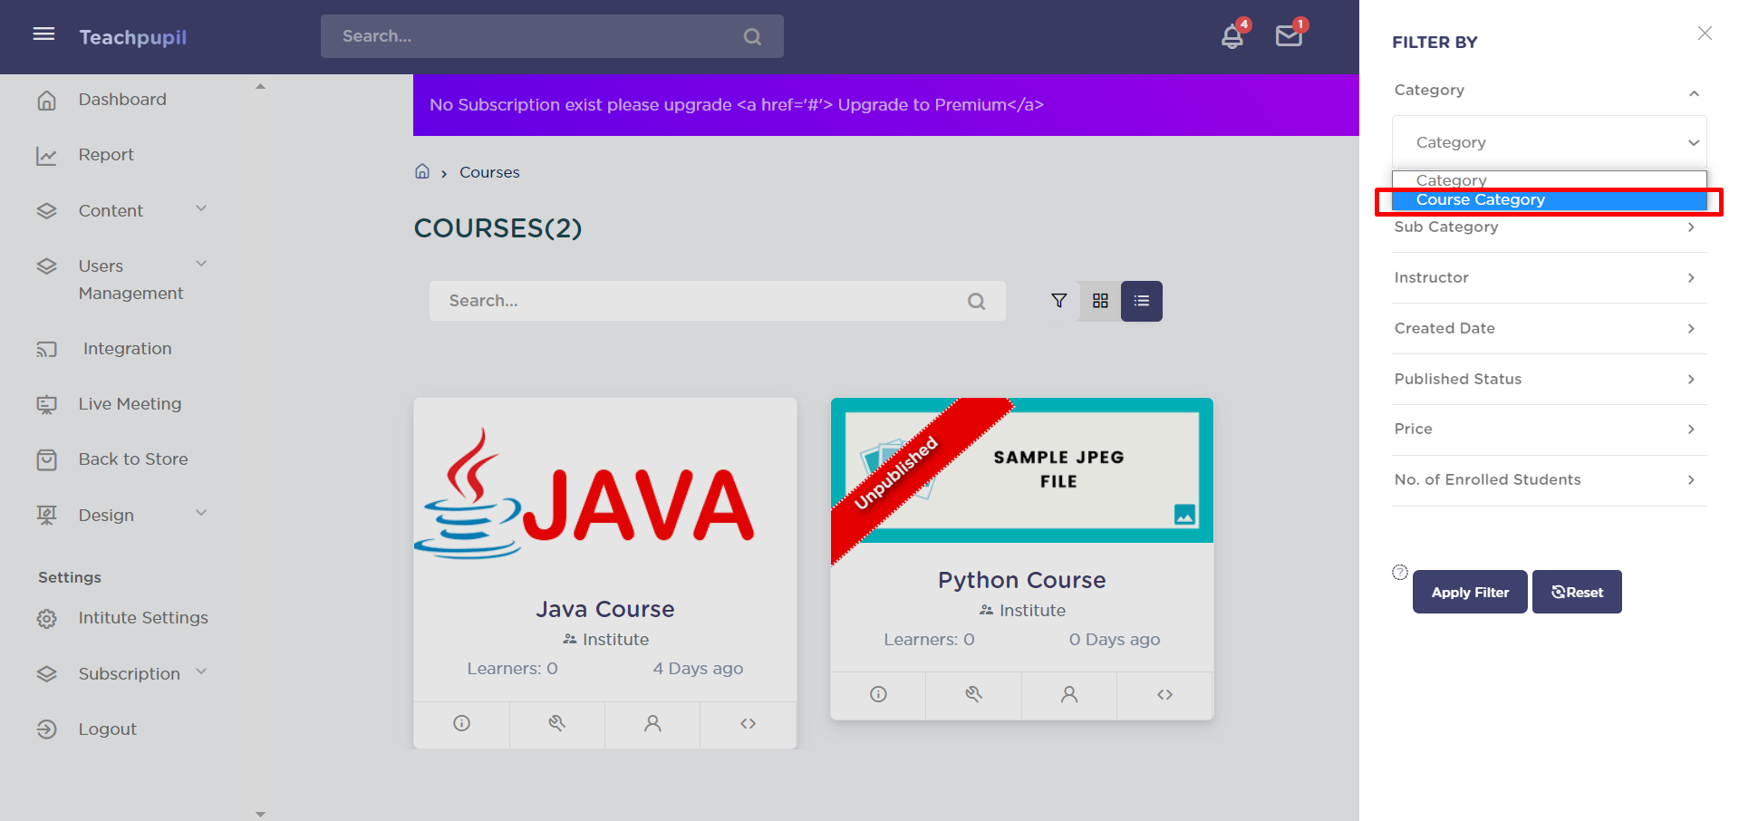Open the mail inbox icon
1739x821 pixels.
(x=1288, y=36)
